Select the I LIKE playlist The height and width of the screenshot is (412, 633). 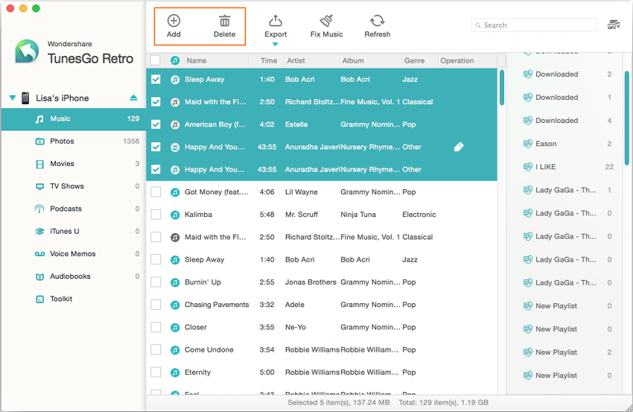[545, 167]
